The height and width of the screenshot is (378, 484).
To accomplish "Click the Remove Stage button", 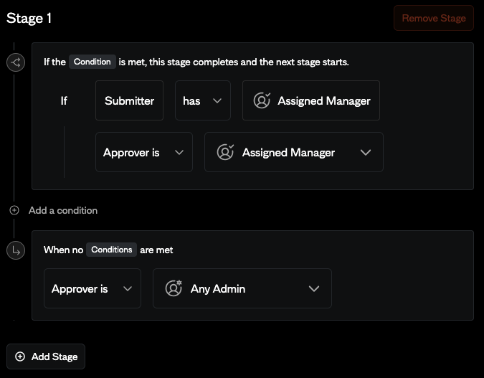I will [x=434, y=18].
